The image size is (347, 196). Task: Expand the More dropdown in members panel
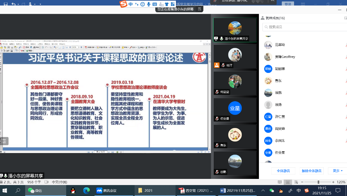pyautogui.click(x=338, y=171)
